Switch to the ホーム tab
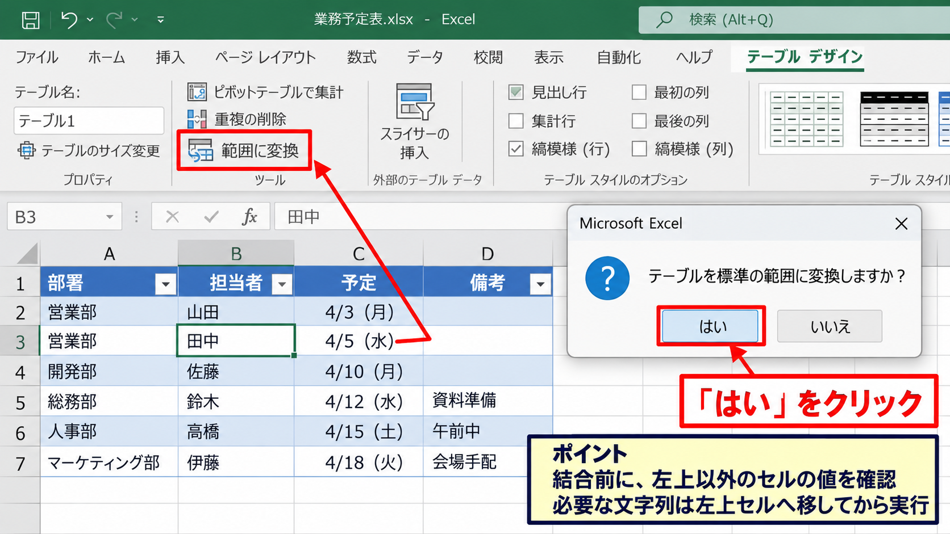Image resolution: width=950 pixels, height=534 pixels. point(106,57)
